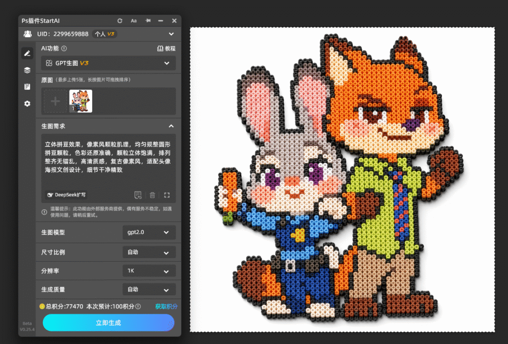
Task: Open the 分辨率 1K dropdown
Action: 149,271
